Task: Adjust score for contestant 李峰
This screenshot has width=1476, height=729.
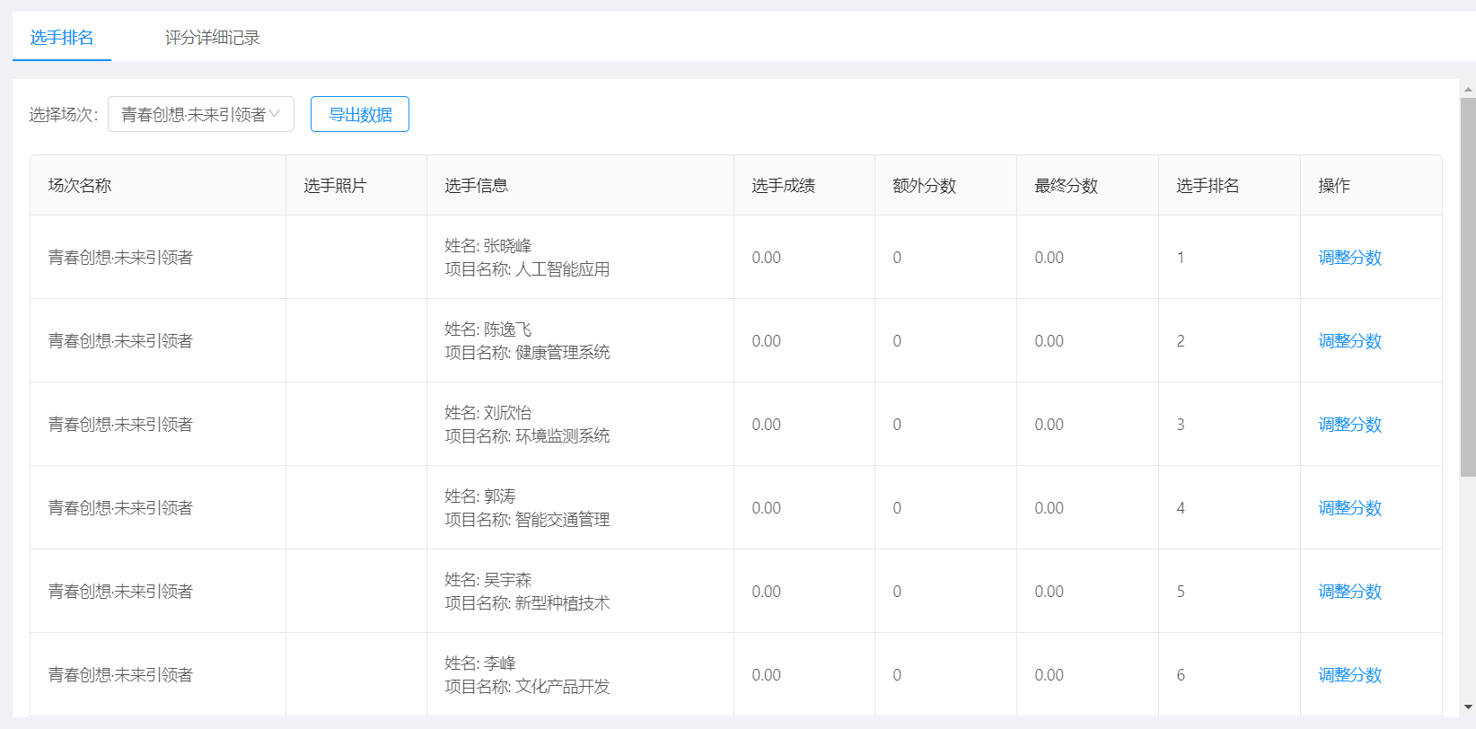Action: click(x=1349, y=675)
